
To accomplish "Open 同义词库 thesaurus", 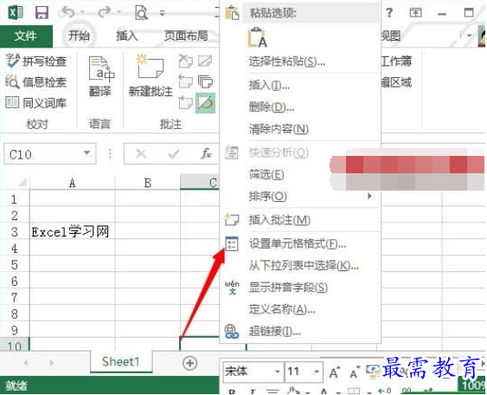I will click(36, 103).
